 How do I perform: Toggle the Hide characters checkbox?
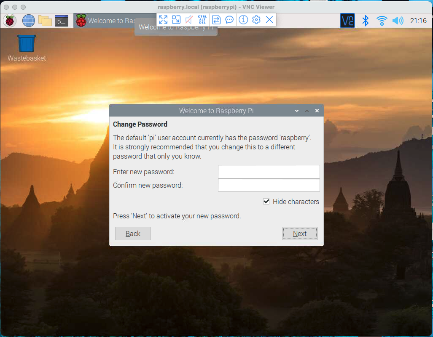coord(266,202)
